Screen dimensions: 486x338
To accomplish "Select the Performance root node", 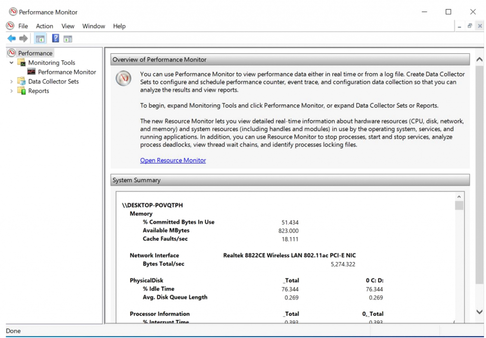I will 34,53.
